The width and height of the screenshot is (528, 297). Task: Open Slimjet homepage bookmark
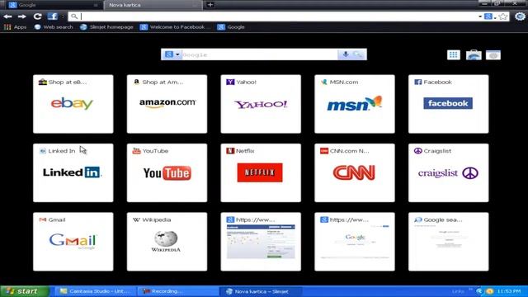click(x=106, y=27)
